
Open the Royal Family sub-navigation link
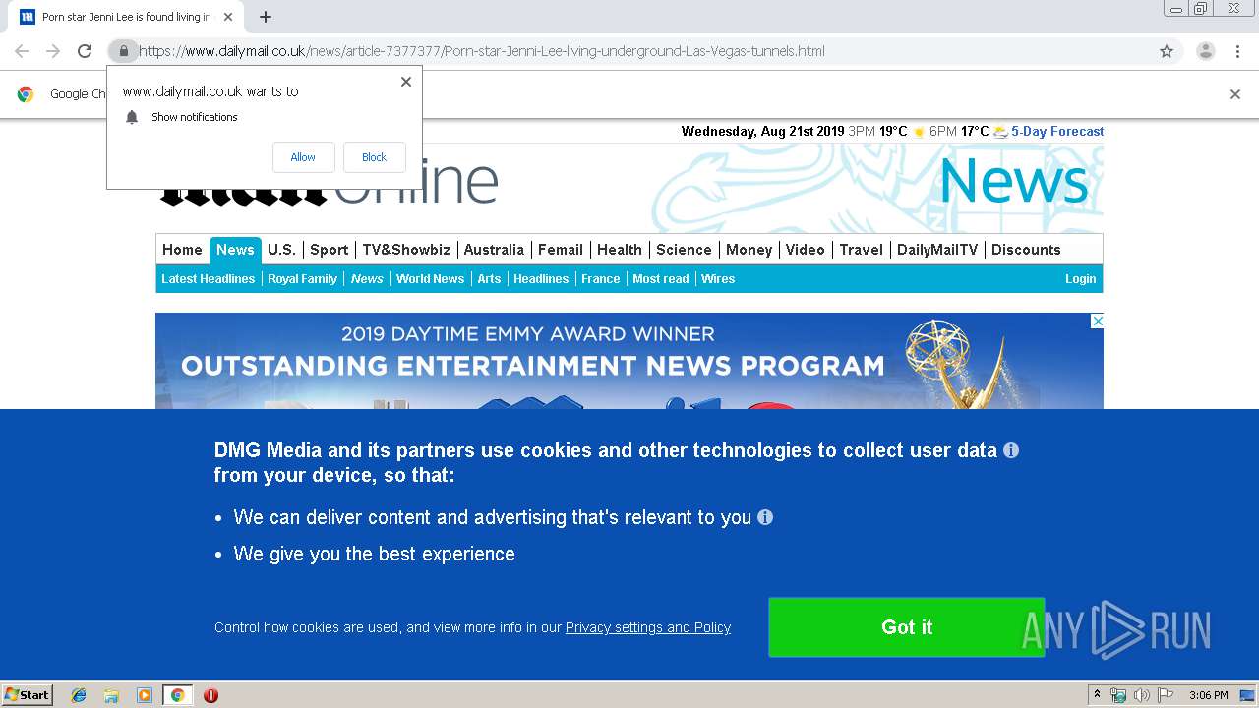coord(303,279)
